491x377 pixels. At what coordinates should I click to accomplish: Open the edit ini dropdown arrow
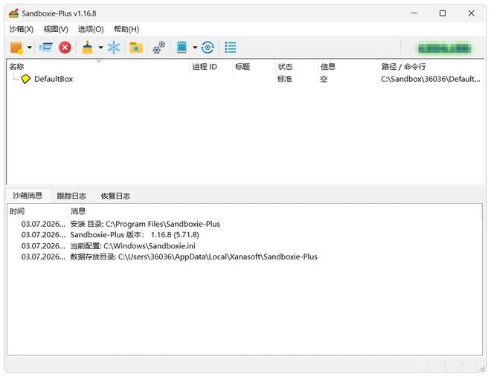[x=195, y=48]
